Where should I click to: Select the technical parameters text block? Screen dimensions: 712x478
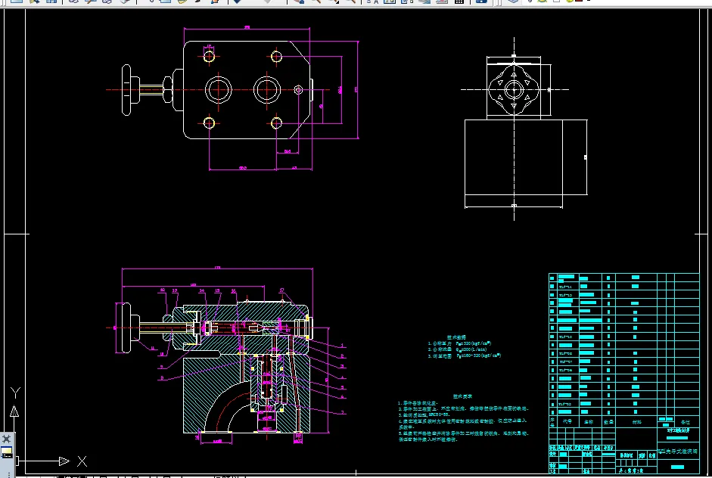[464, 347]
